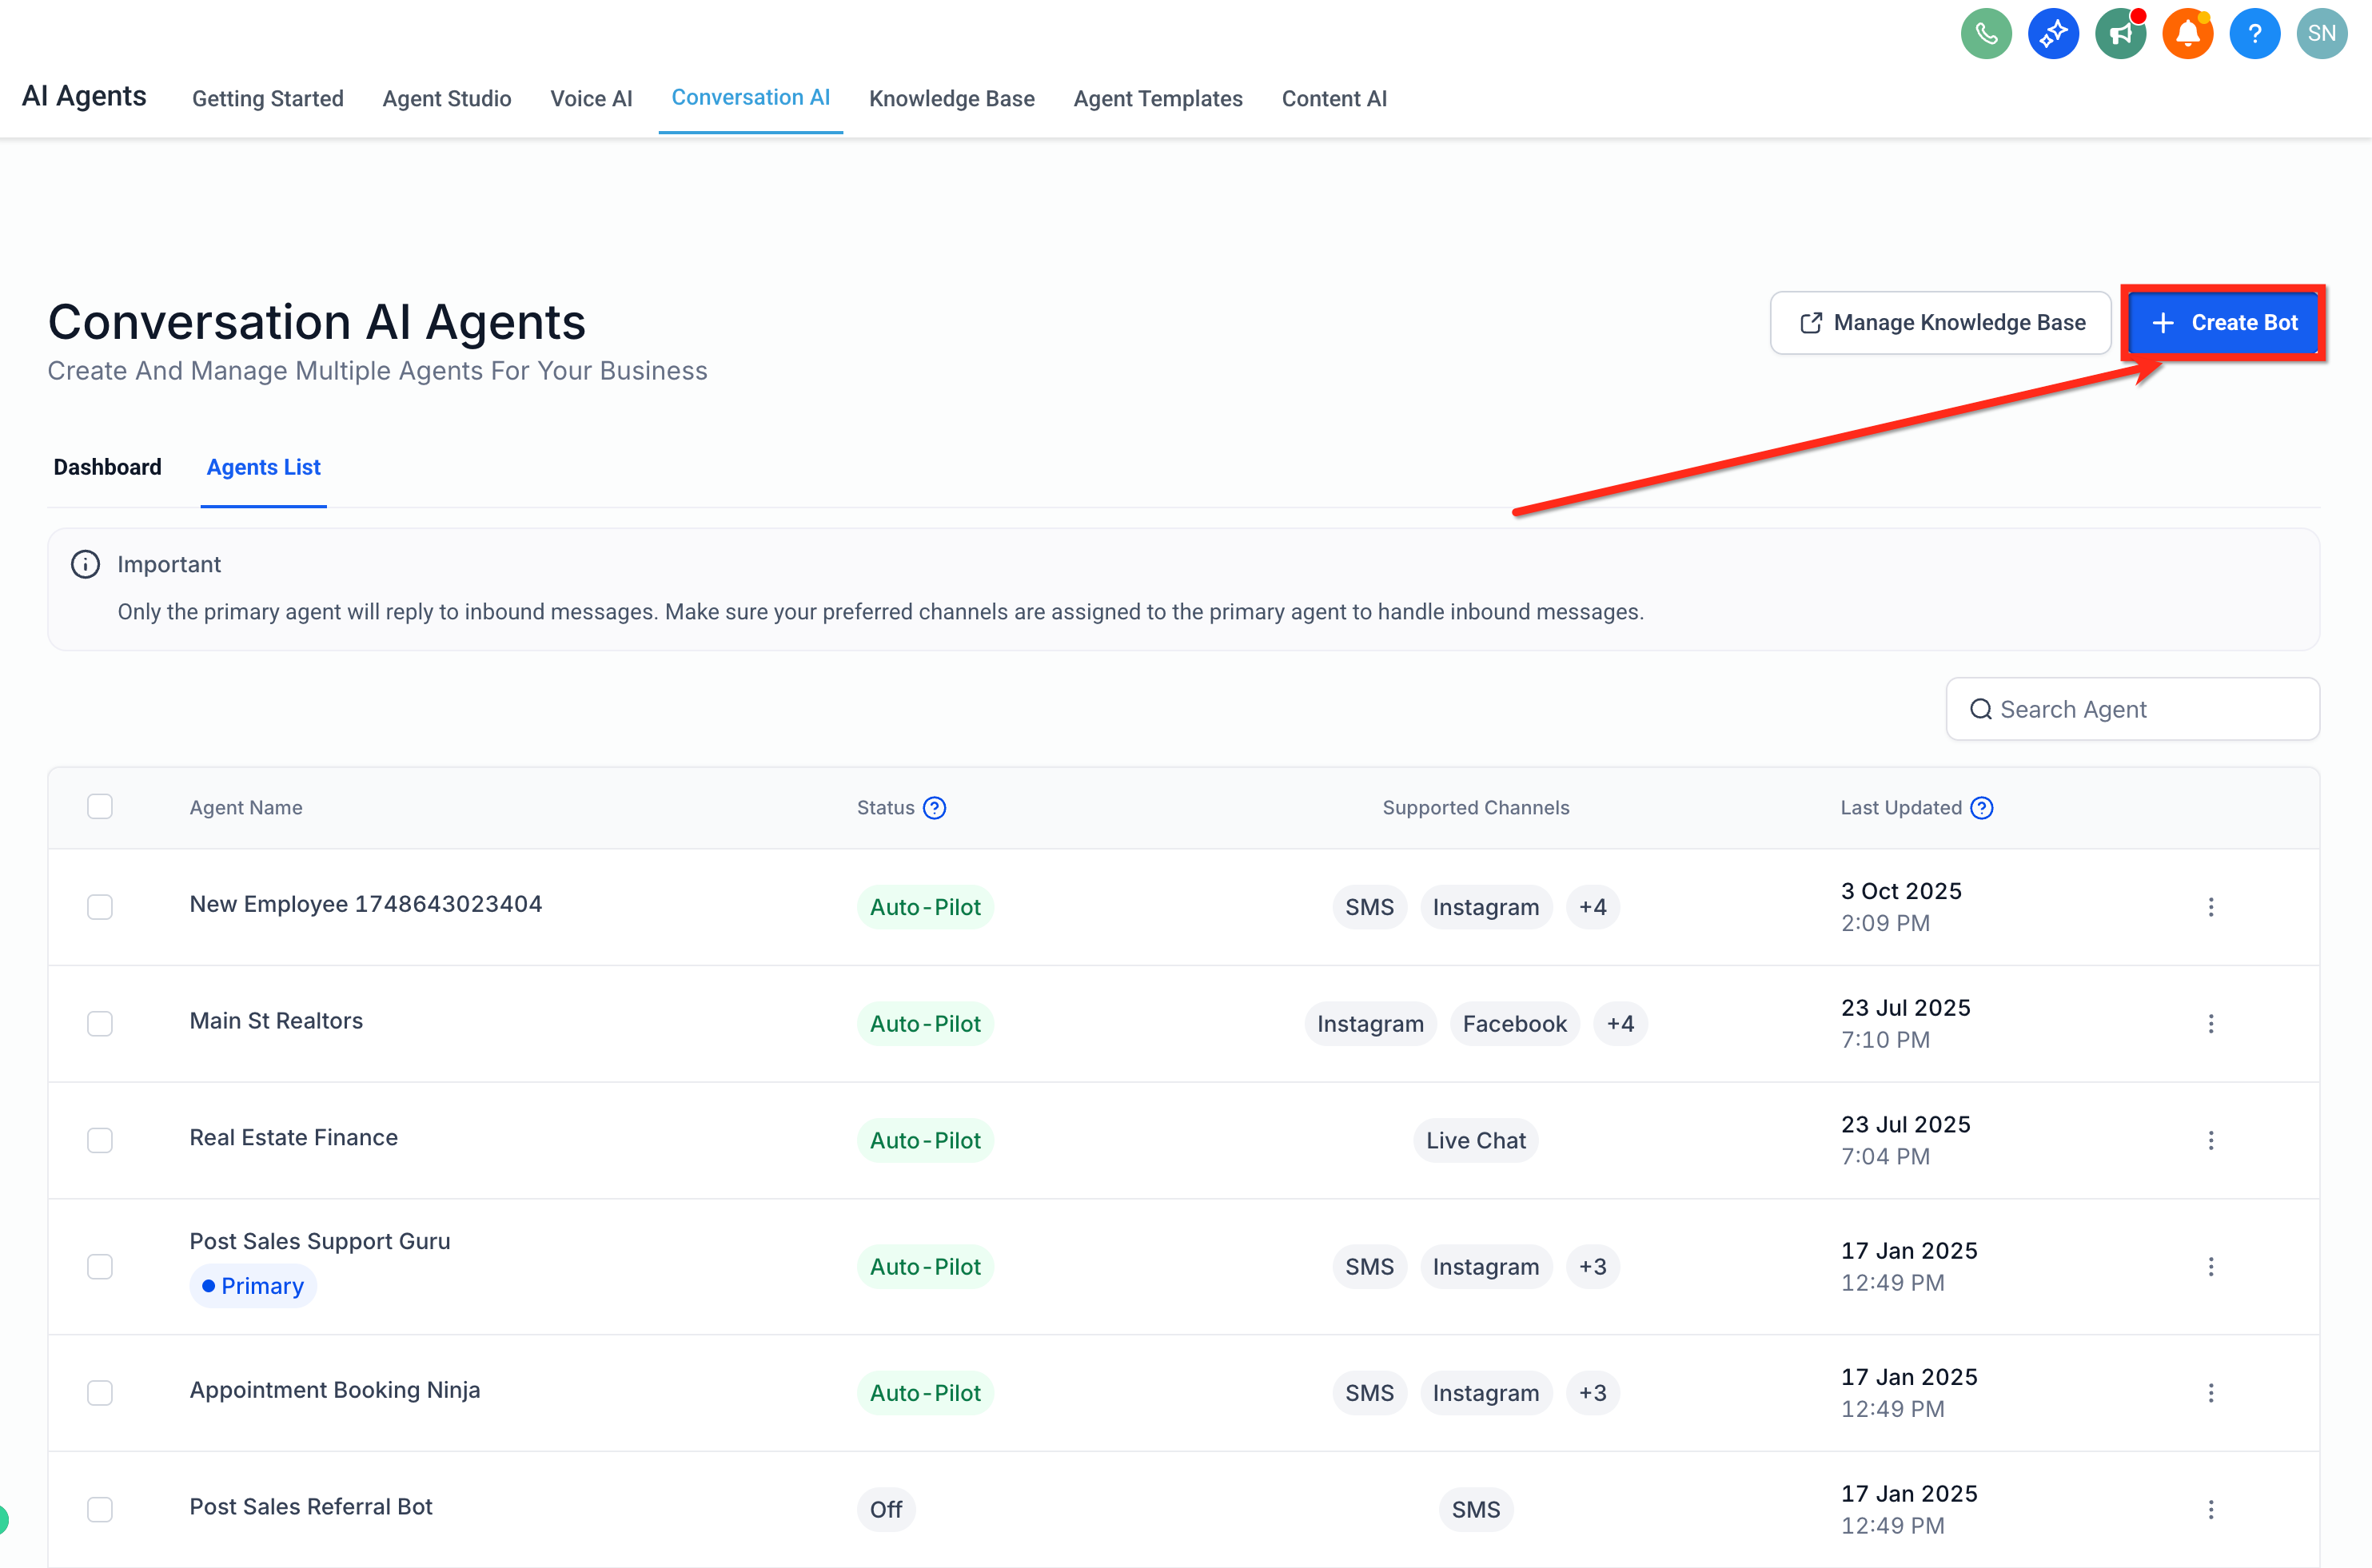The width and height of the screenshot is (2372, 1568).
Task: Open the Main St Realtors agent
Action: point(276,1021)
